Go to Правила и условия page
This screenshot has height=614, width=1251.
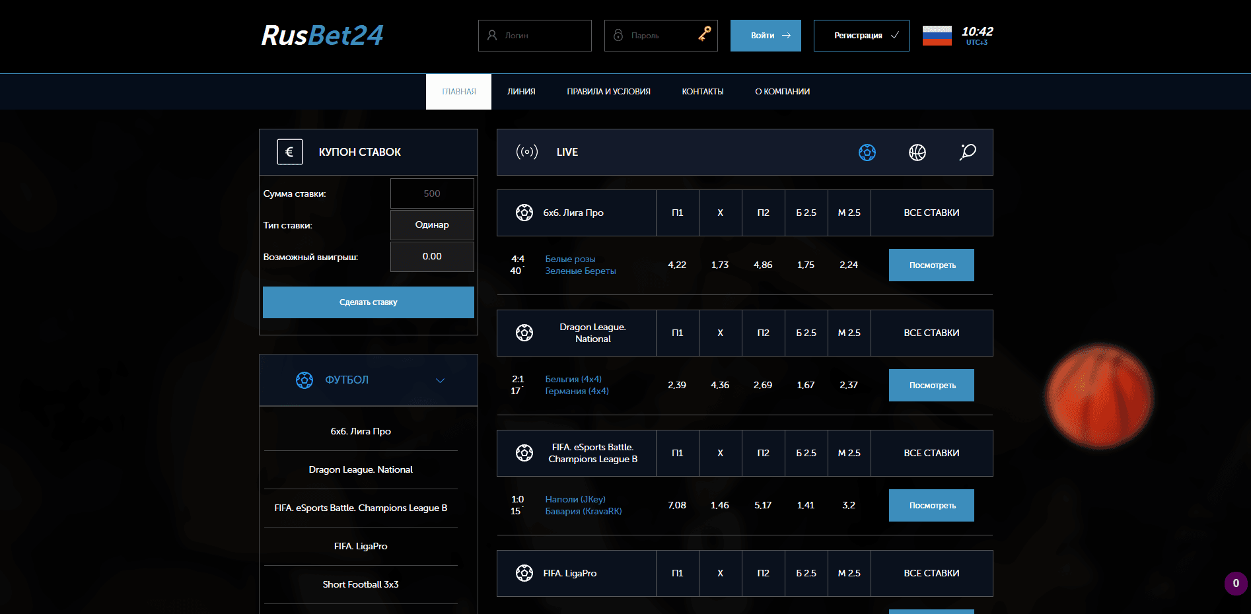608,92
